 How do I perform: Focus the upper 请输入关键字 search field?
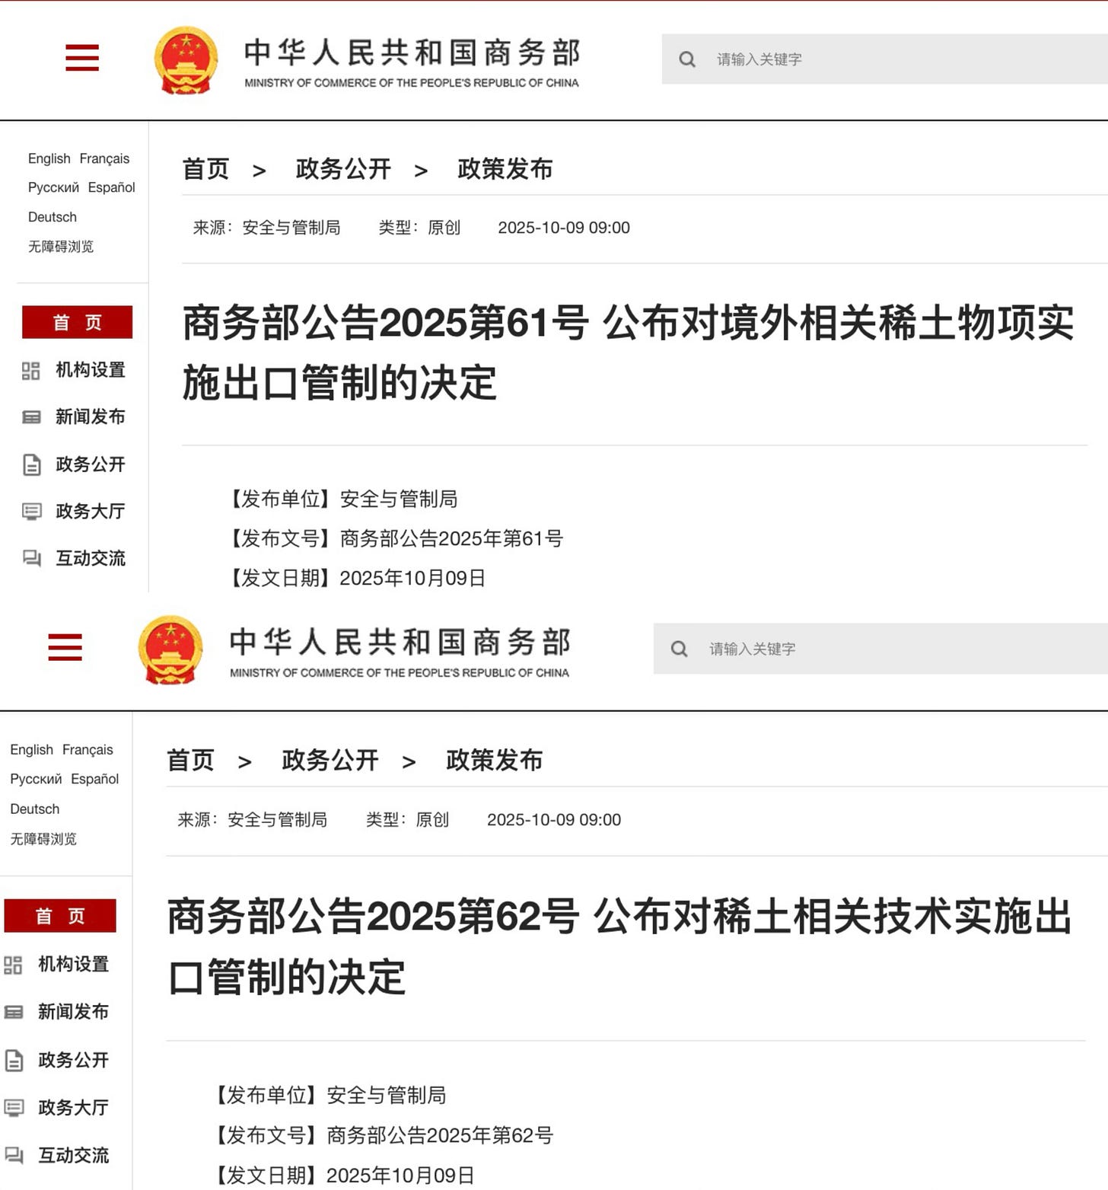885,59
